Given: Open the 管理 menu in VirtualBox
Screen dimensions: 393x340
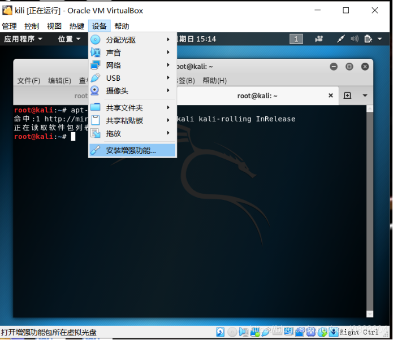Looking at the screenshot, I should click(9, 27).
